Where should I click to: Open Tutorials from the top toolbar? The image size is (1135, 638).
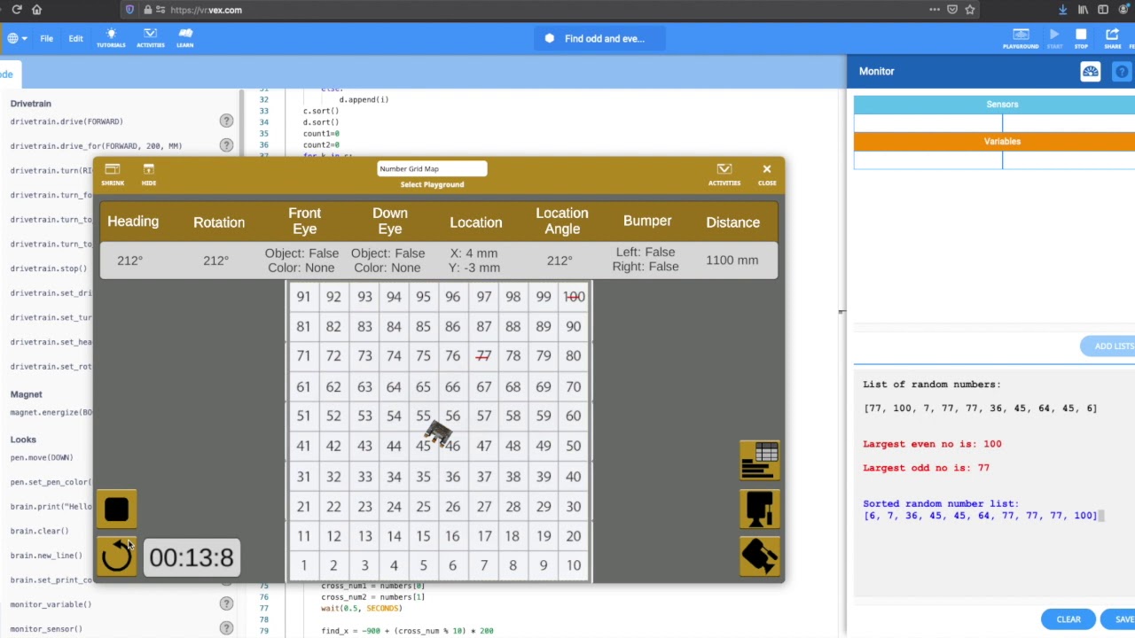pos(111,38)
